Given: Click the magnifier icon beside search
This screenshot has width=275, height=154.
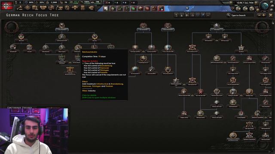Looking at the screenshot, I should [228, 15].
